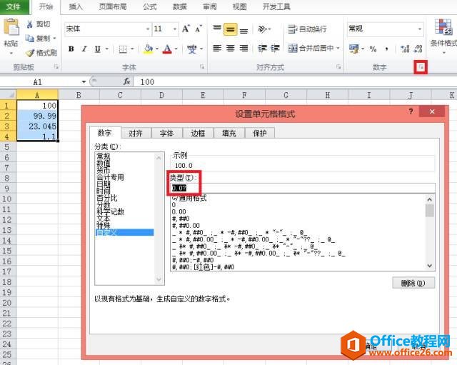This screenshot has height=365, width=457.
Task: Click the dialog help question mark
Action: click(411, 111)
